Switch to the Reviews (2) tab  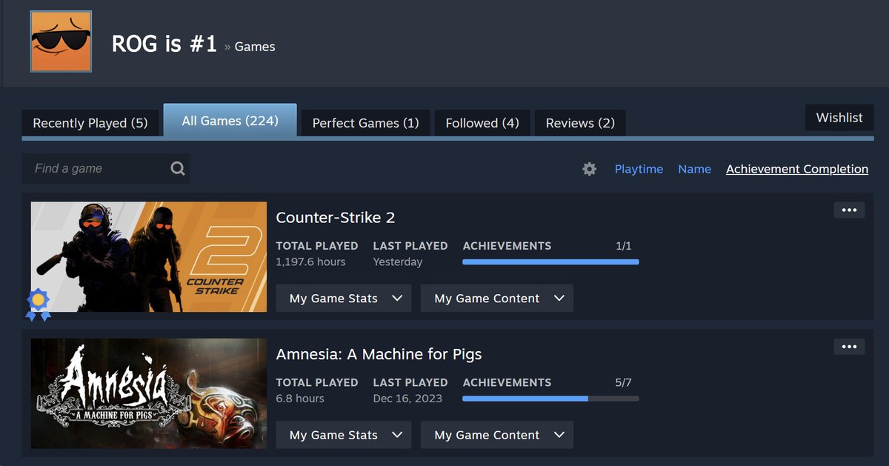click(x=580, y=123)
